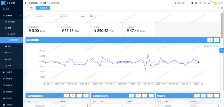Image resolution: width=224 pixels, height=107 pixels.
Task: Go to 首页 in the sidebar
Action: pos(11,9)
